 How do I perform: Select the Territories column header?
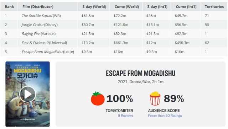[214, 7]
